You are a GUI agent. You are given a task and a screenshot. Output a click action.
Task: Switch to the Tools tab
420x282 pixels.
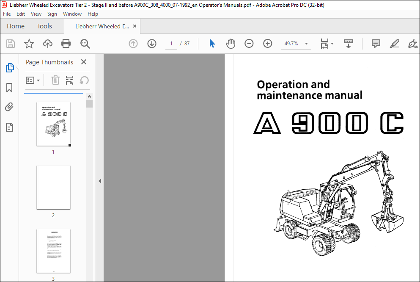[x=44, y=26]
